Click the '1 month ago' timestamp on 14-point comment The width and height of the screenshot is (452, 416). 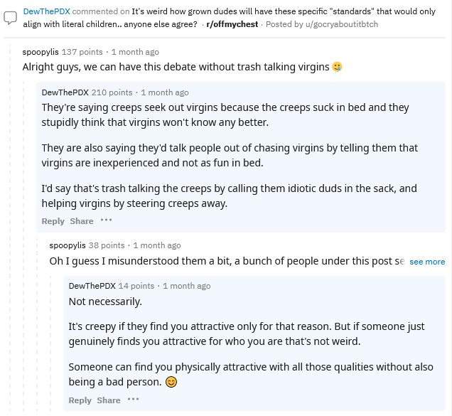[187, 286]
